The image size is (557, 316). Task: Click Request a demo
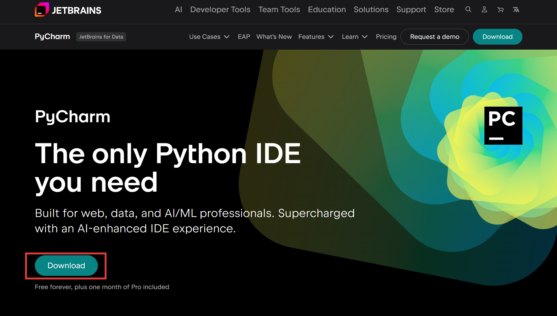click(435, 37)
